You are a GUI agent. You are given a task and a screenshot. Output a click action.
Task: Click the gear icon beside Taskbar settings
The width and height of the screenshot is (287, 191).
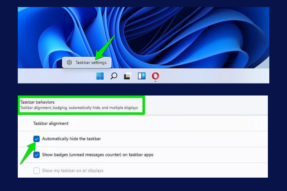[69, 63]
